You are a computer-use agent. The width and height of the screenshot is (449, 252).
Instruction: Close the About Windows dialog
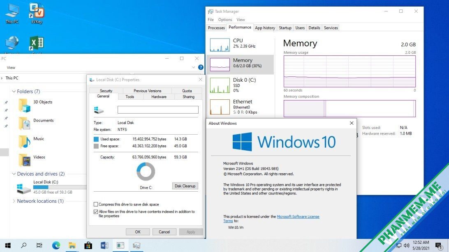[352, 123]
